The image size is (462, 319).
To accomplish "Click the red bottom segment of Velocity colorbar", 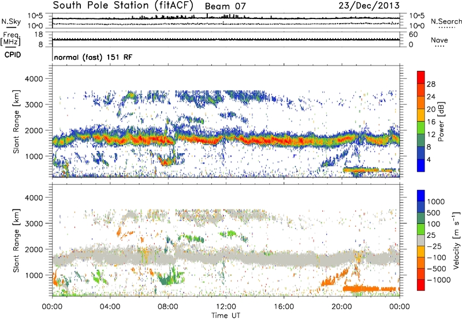I will 421,285.
